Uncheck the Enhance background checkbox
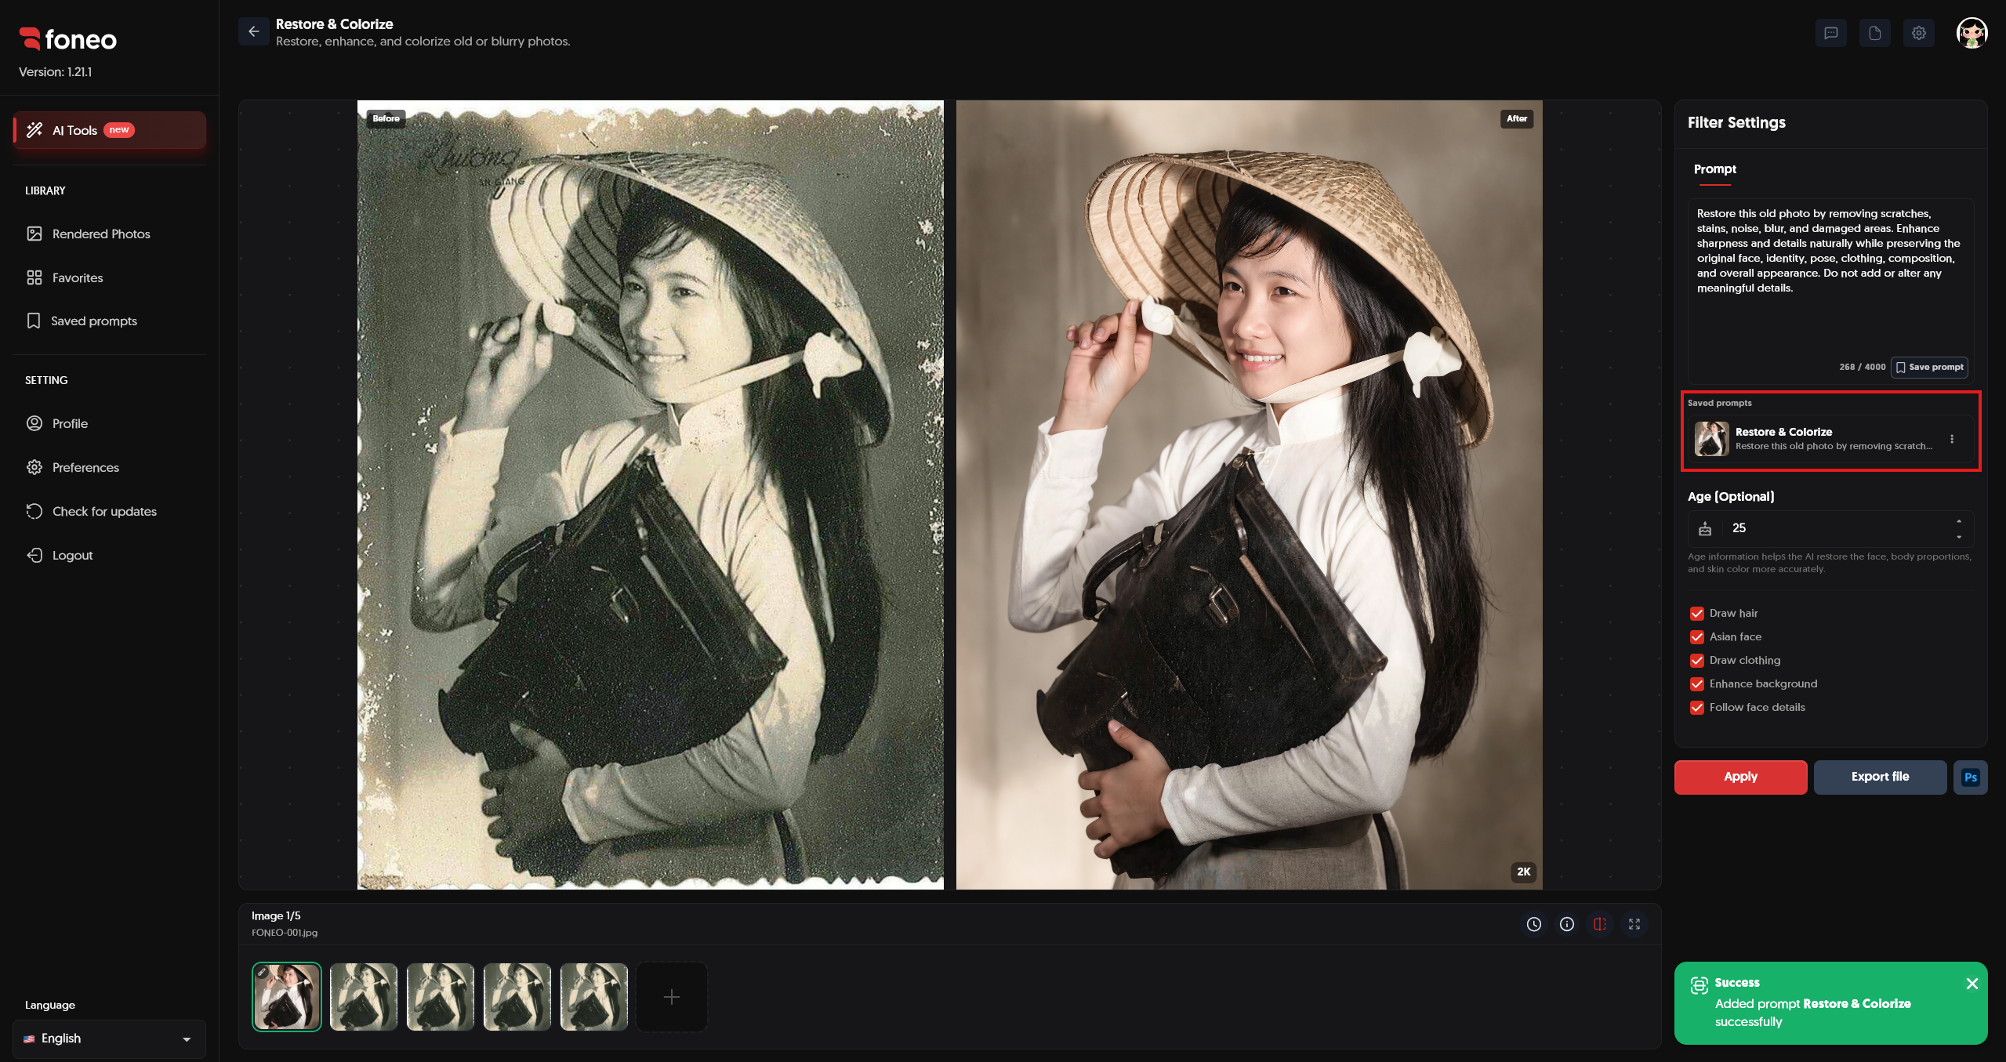Image resolution: width=2006 pixels, height=1062 pixels. tap(1696, 684)
